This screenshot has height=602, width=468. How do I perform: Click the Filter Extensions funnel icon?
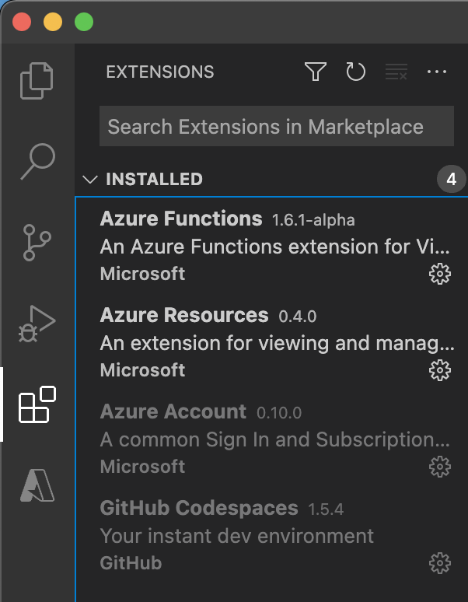click(315, 72)
